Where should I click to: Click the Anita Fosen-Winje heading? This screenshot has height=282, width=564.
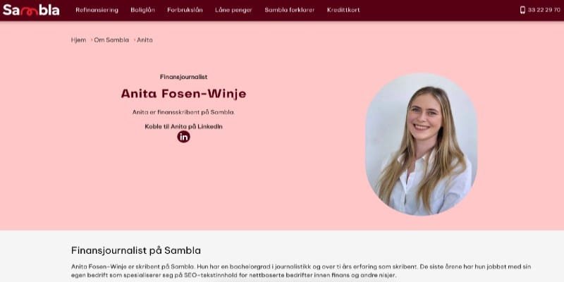(x=183, y=94)
